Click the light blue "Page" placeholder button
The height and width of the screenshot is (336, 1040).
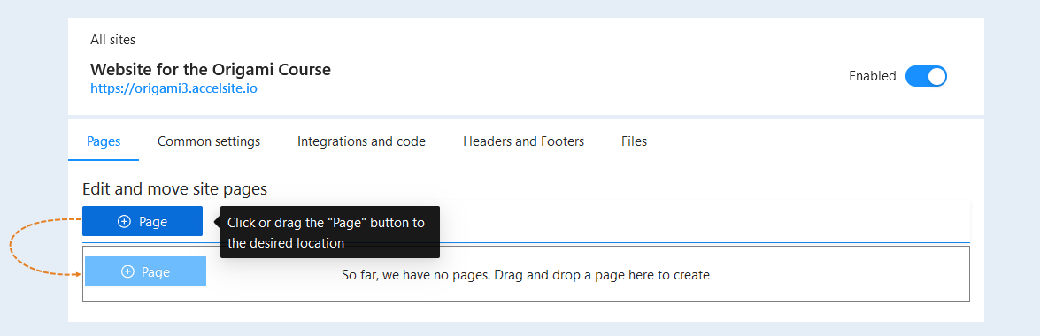146,271
